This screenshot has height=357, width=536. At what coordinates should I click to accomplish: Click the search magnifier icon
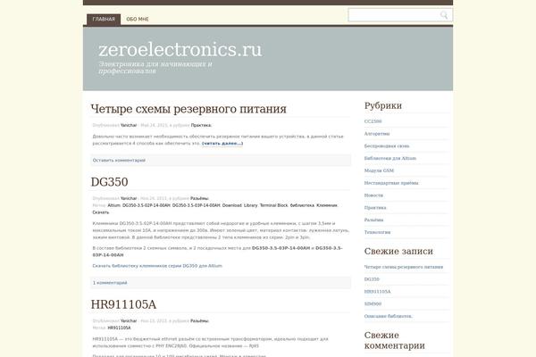[444, 14]
